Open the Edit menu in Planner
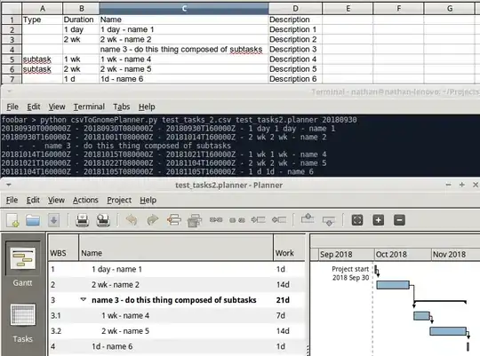Screen dimensions: 480x356 pos(33,200)
